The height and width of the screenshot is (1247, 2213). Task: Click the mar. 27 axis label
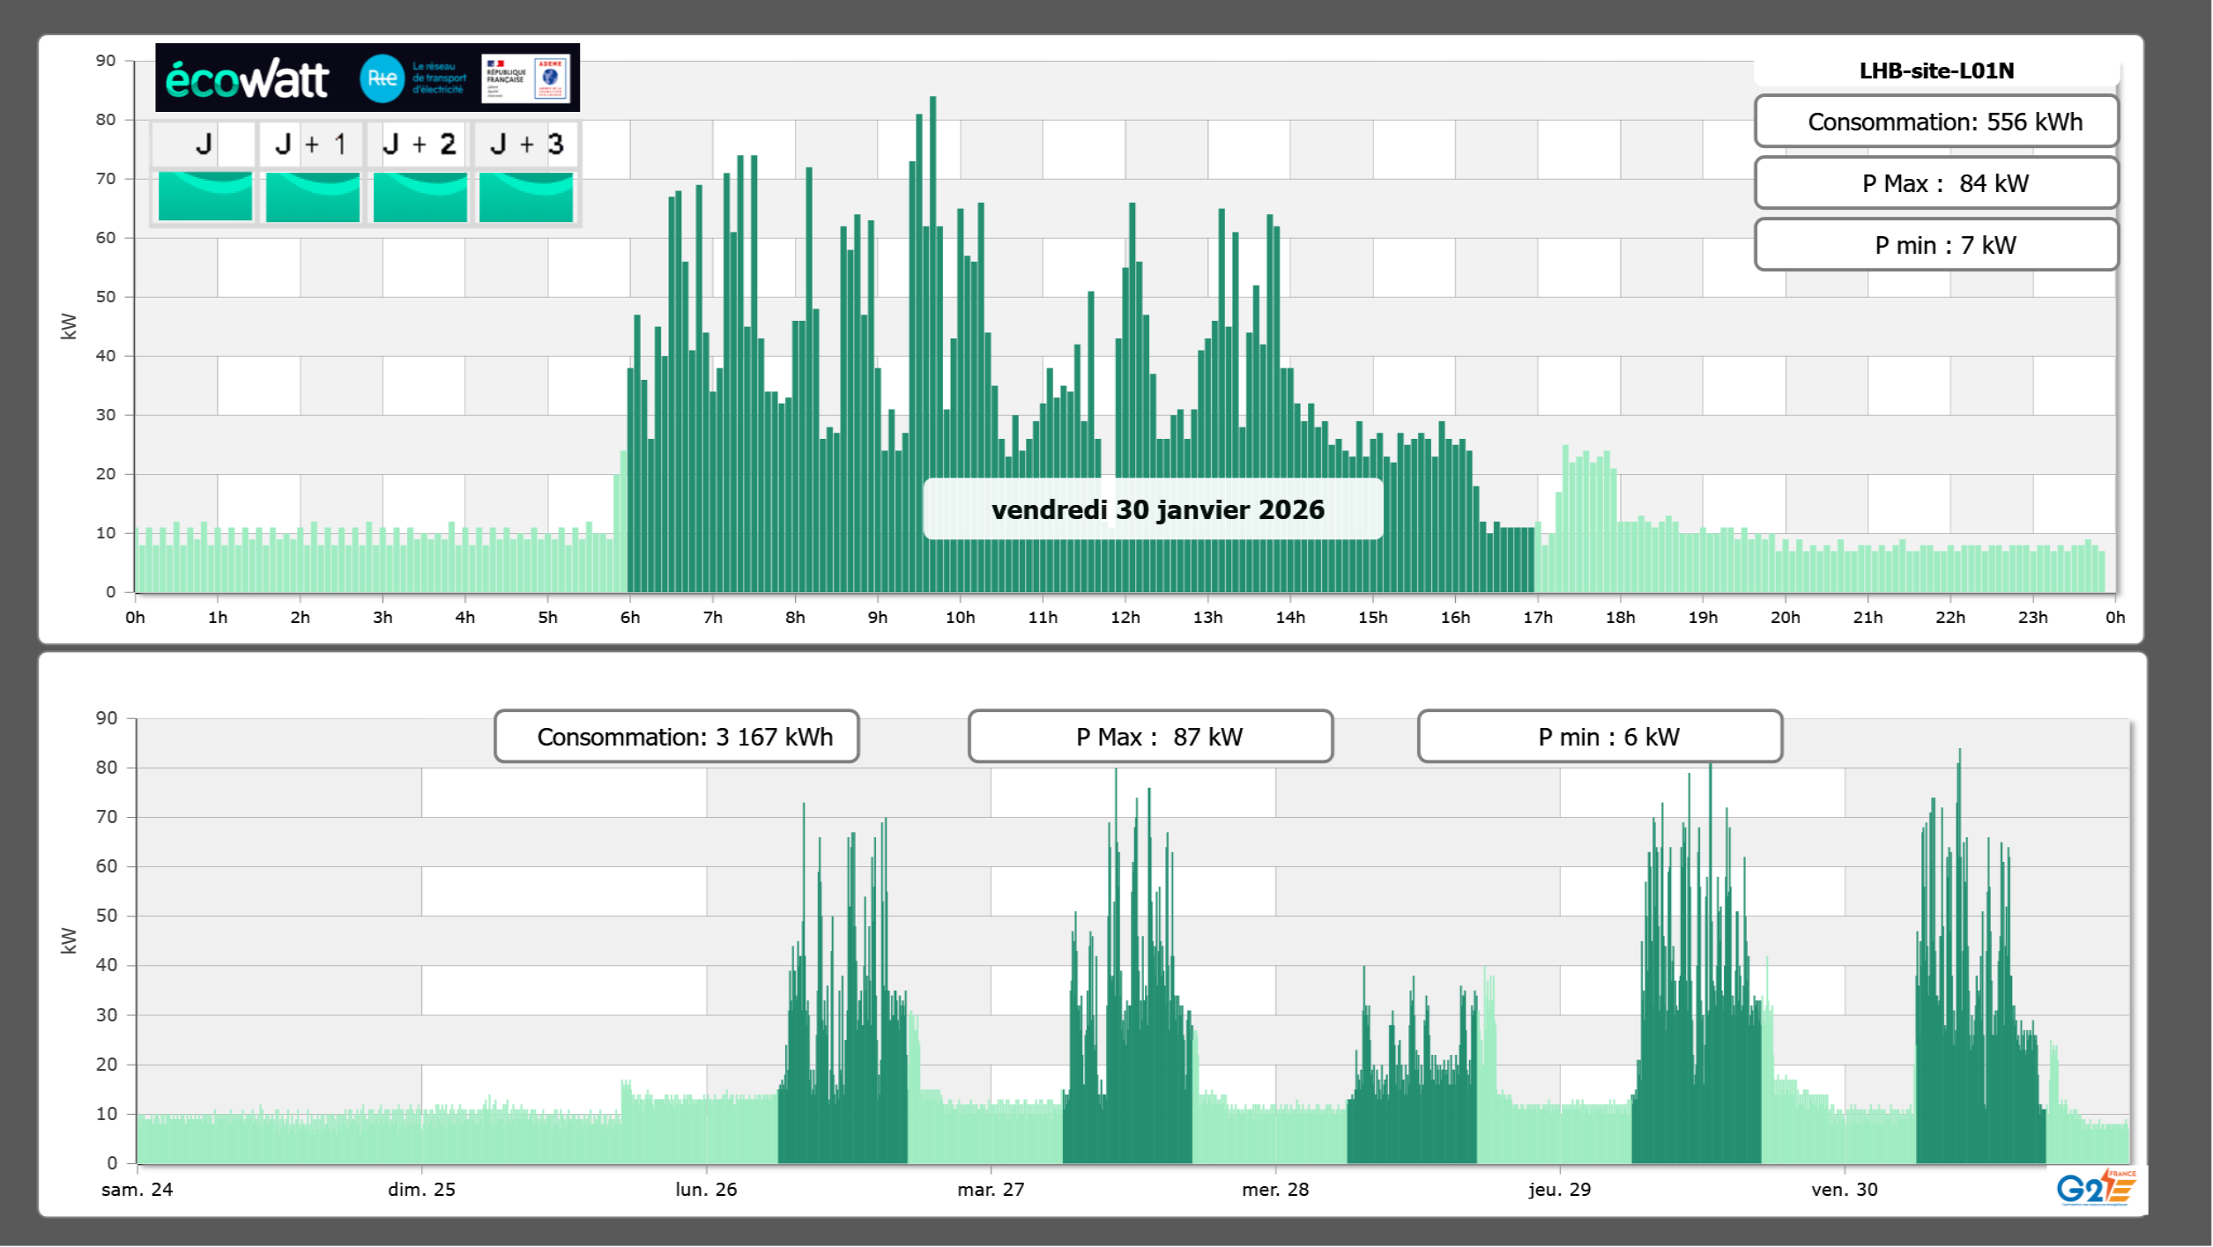click(991, 1189)
